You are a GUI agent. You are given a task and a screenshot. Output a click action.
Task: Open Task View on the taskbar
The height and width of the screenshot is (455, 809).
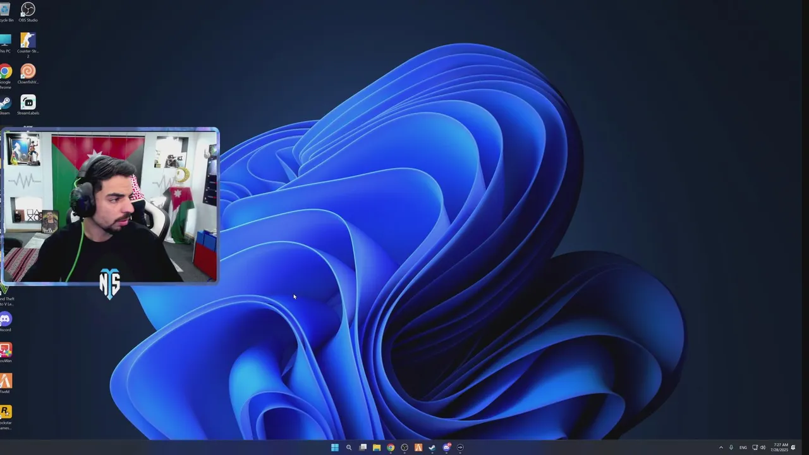click(x=363, y=447)
